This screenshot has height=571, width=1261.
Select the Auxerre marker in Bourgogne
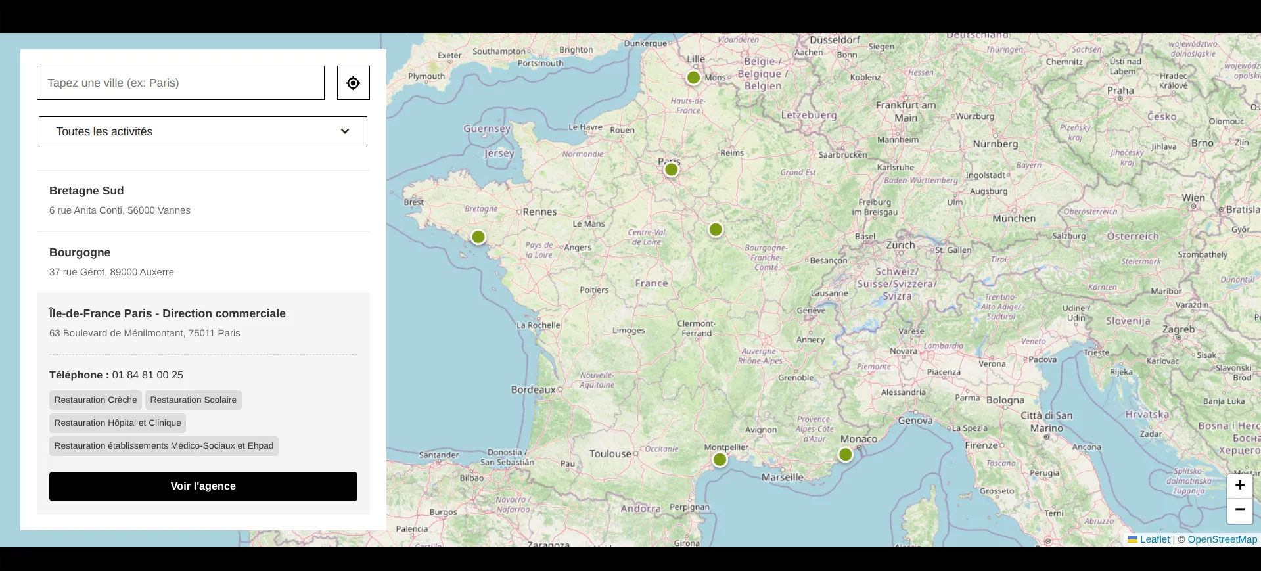(x=716, y=229)
